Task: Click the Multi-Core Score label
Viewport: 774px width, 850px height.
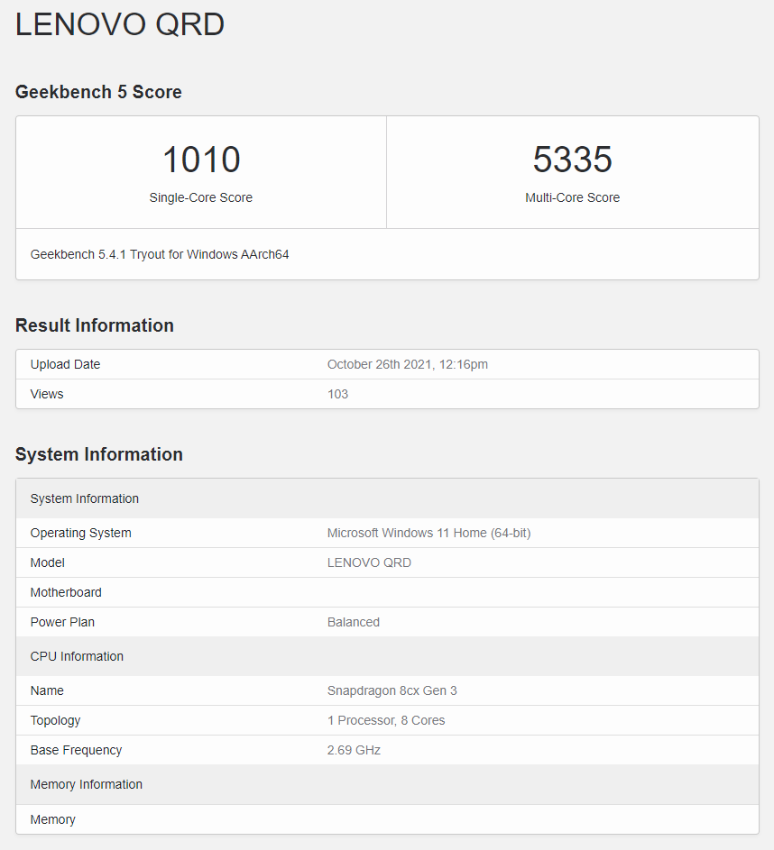Action: click(x=572, y=197)
